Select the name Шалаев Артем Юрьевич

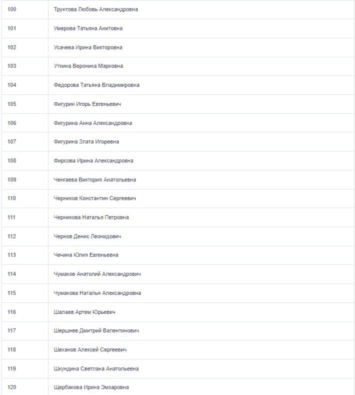coord(85,312)
